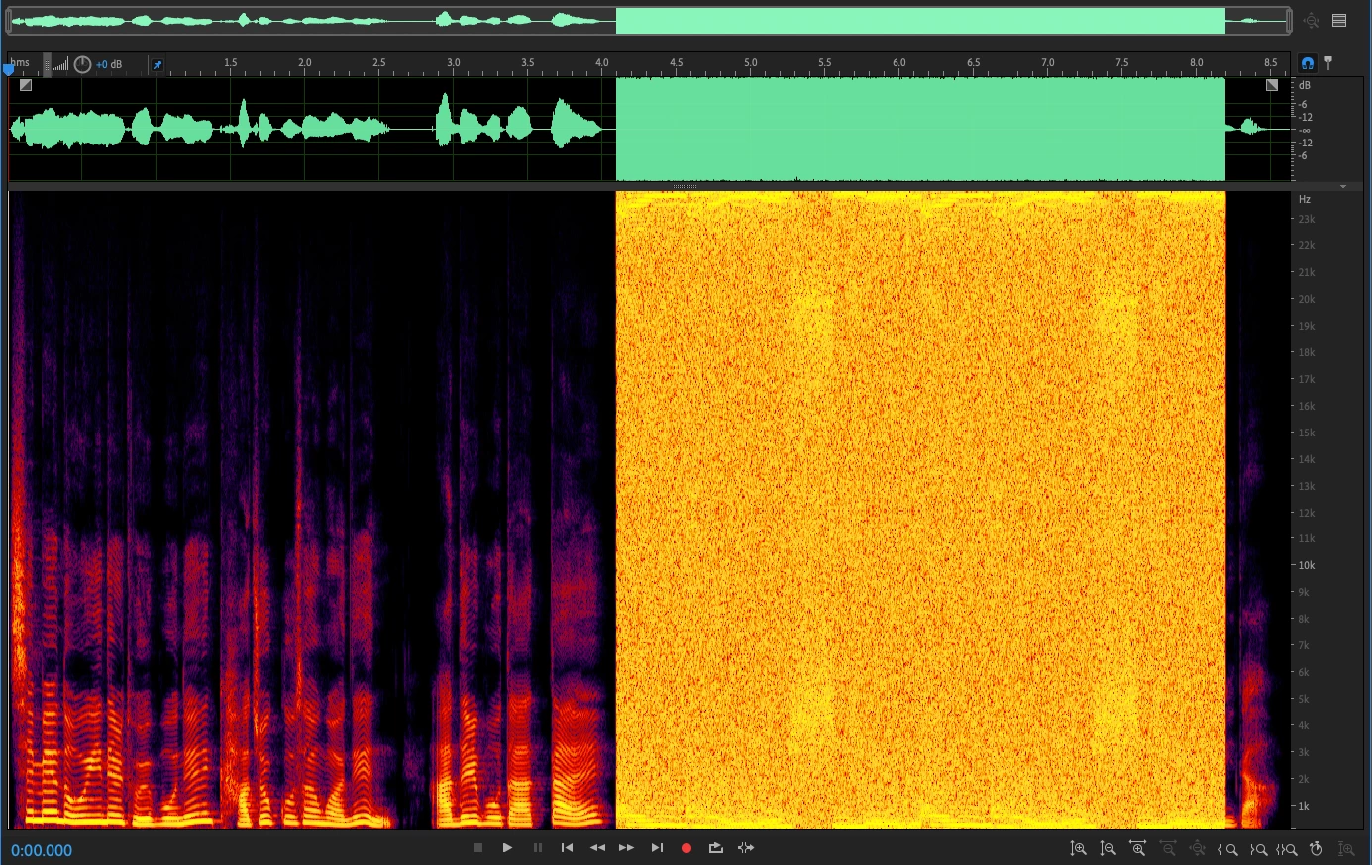The width and height of the screenshot is (1372, 865).
Task: Click the fade-in handle in the waveform
Action: pyautogui.click(x=26, y=86)
